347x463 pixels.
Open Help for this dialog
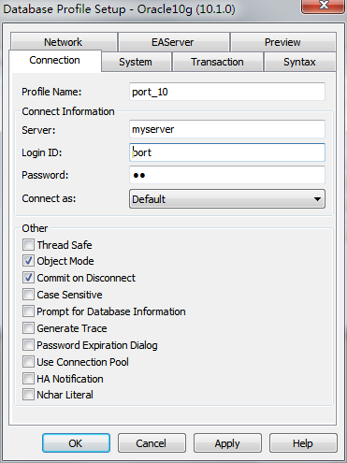pos(303,443)
